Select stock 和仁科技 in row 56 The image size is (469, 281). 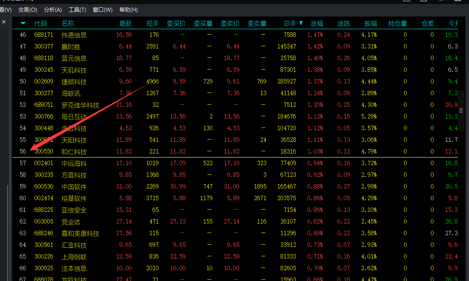tap(74, 152)
